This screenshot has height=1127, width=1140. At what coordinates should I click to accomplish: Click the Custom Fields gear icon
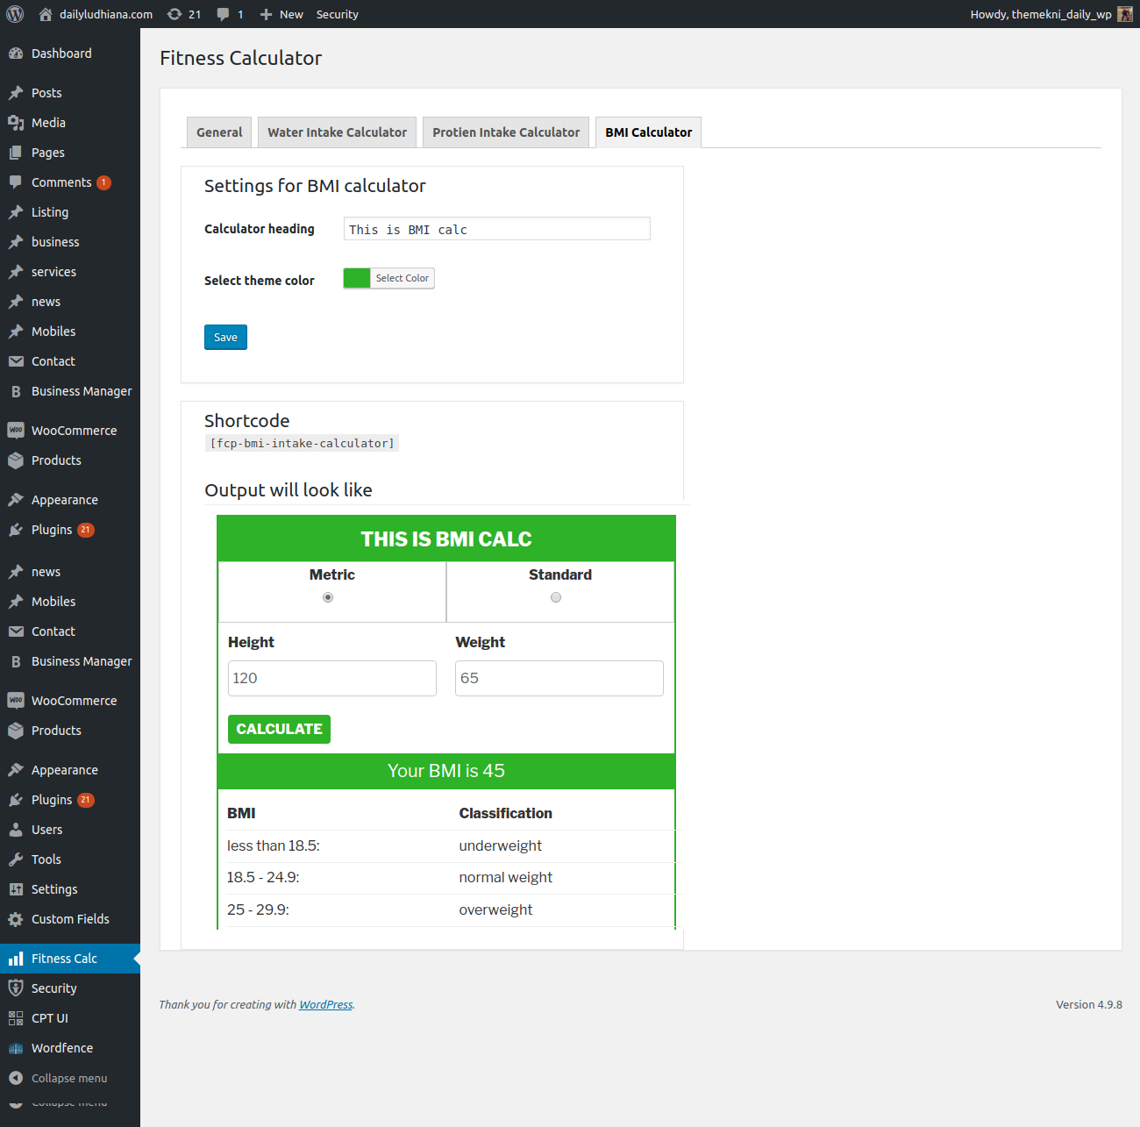tap(16, 919)
